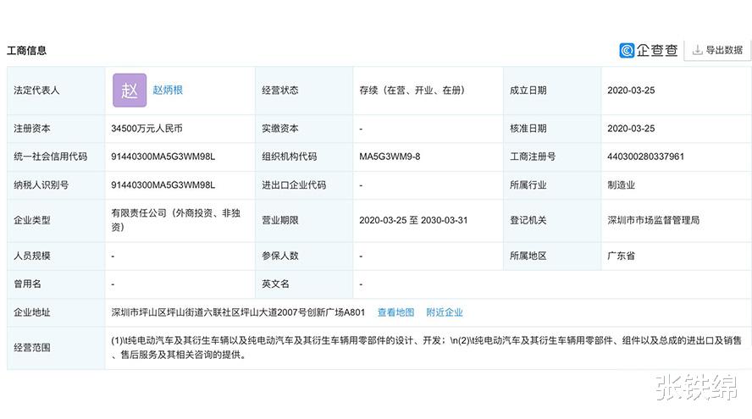Click the 企业地址 label cell

coord(56,312)
